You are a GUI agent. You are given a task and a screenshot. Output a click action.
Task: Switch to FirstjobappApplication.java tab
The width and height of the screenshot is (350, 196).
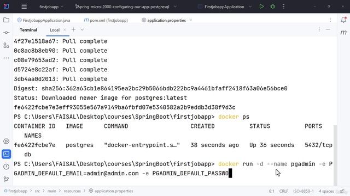coord(44,20)
